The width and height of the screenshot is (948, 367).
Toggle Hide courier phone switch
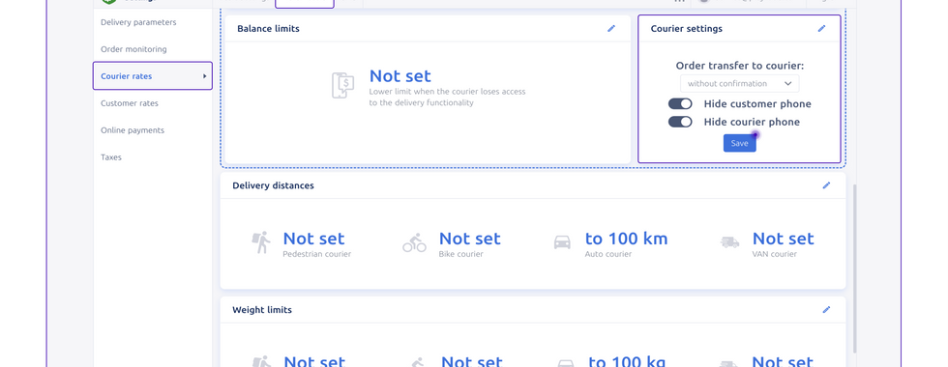[680, 122]
